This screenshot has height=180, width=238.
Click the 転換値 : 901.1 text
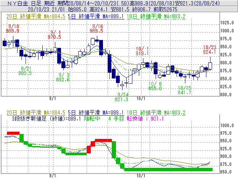(x=145, y=118)
